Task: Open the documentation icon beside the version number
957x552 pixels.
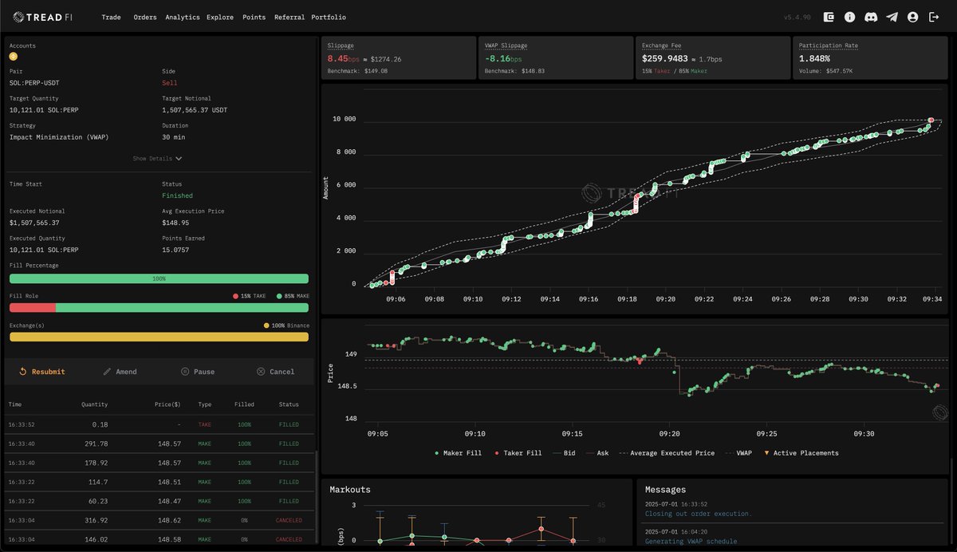Action: coord(829,17)
